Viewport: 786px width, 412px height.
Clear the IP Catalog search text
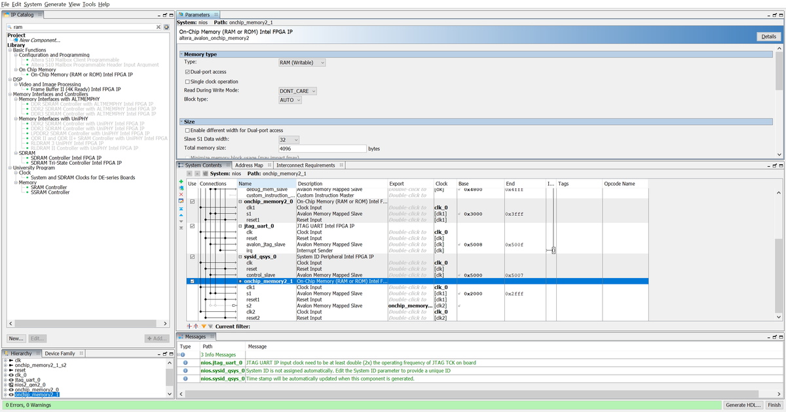point(158,27)
